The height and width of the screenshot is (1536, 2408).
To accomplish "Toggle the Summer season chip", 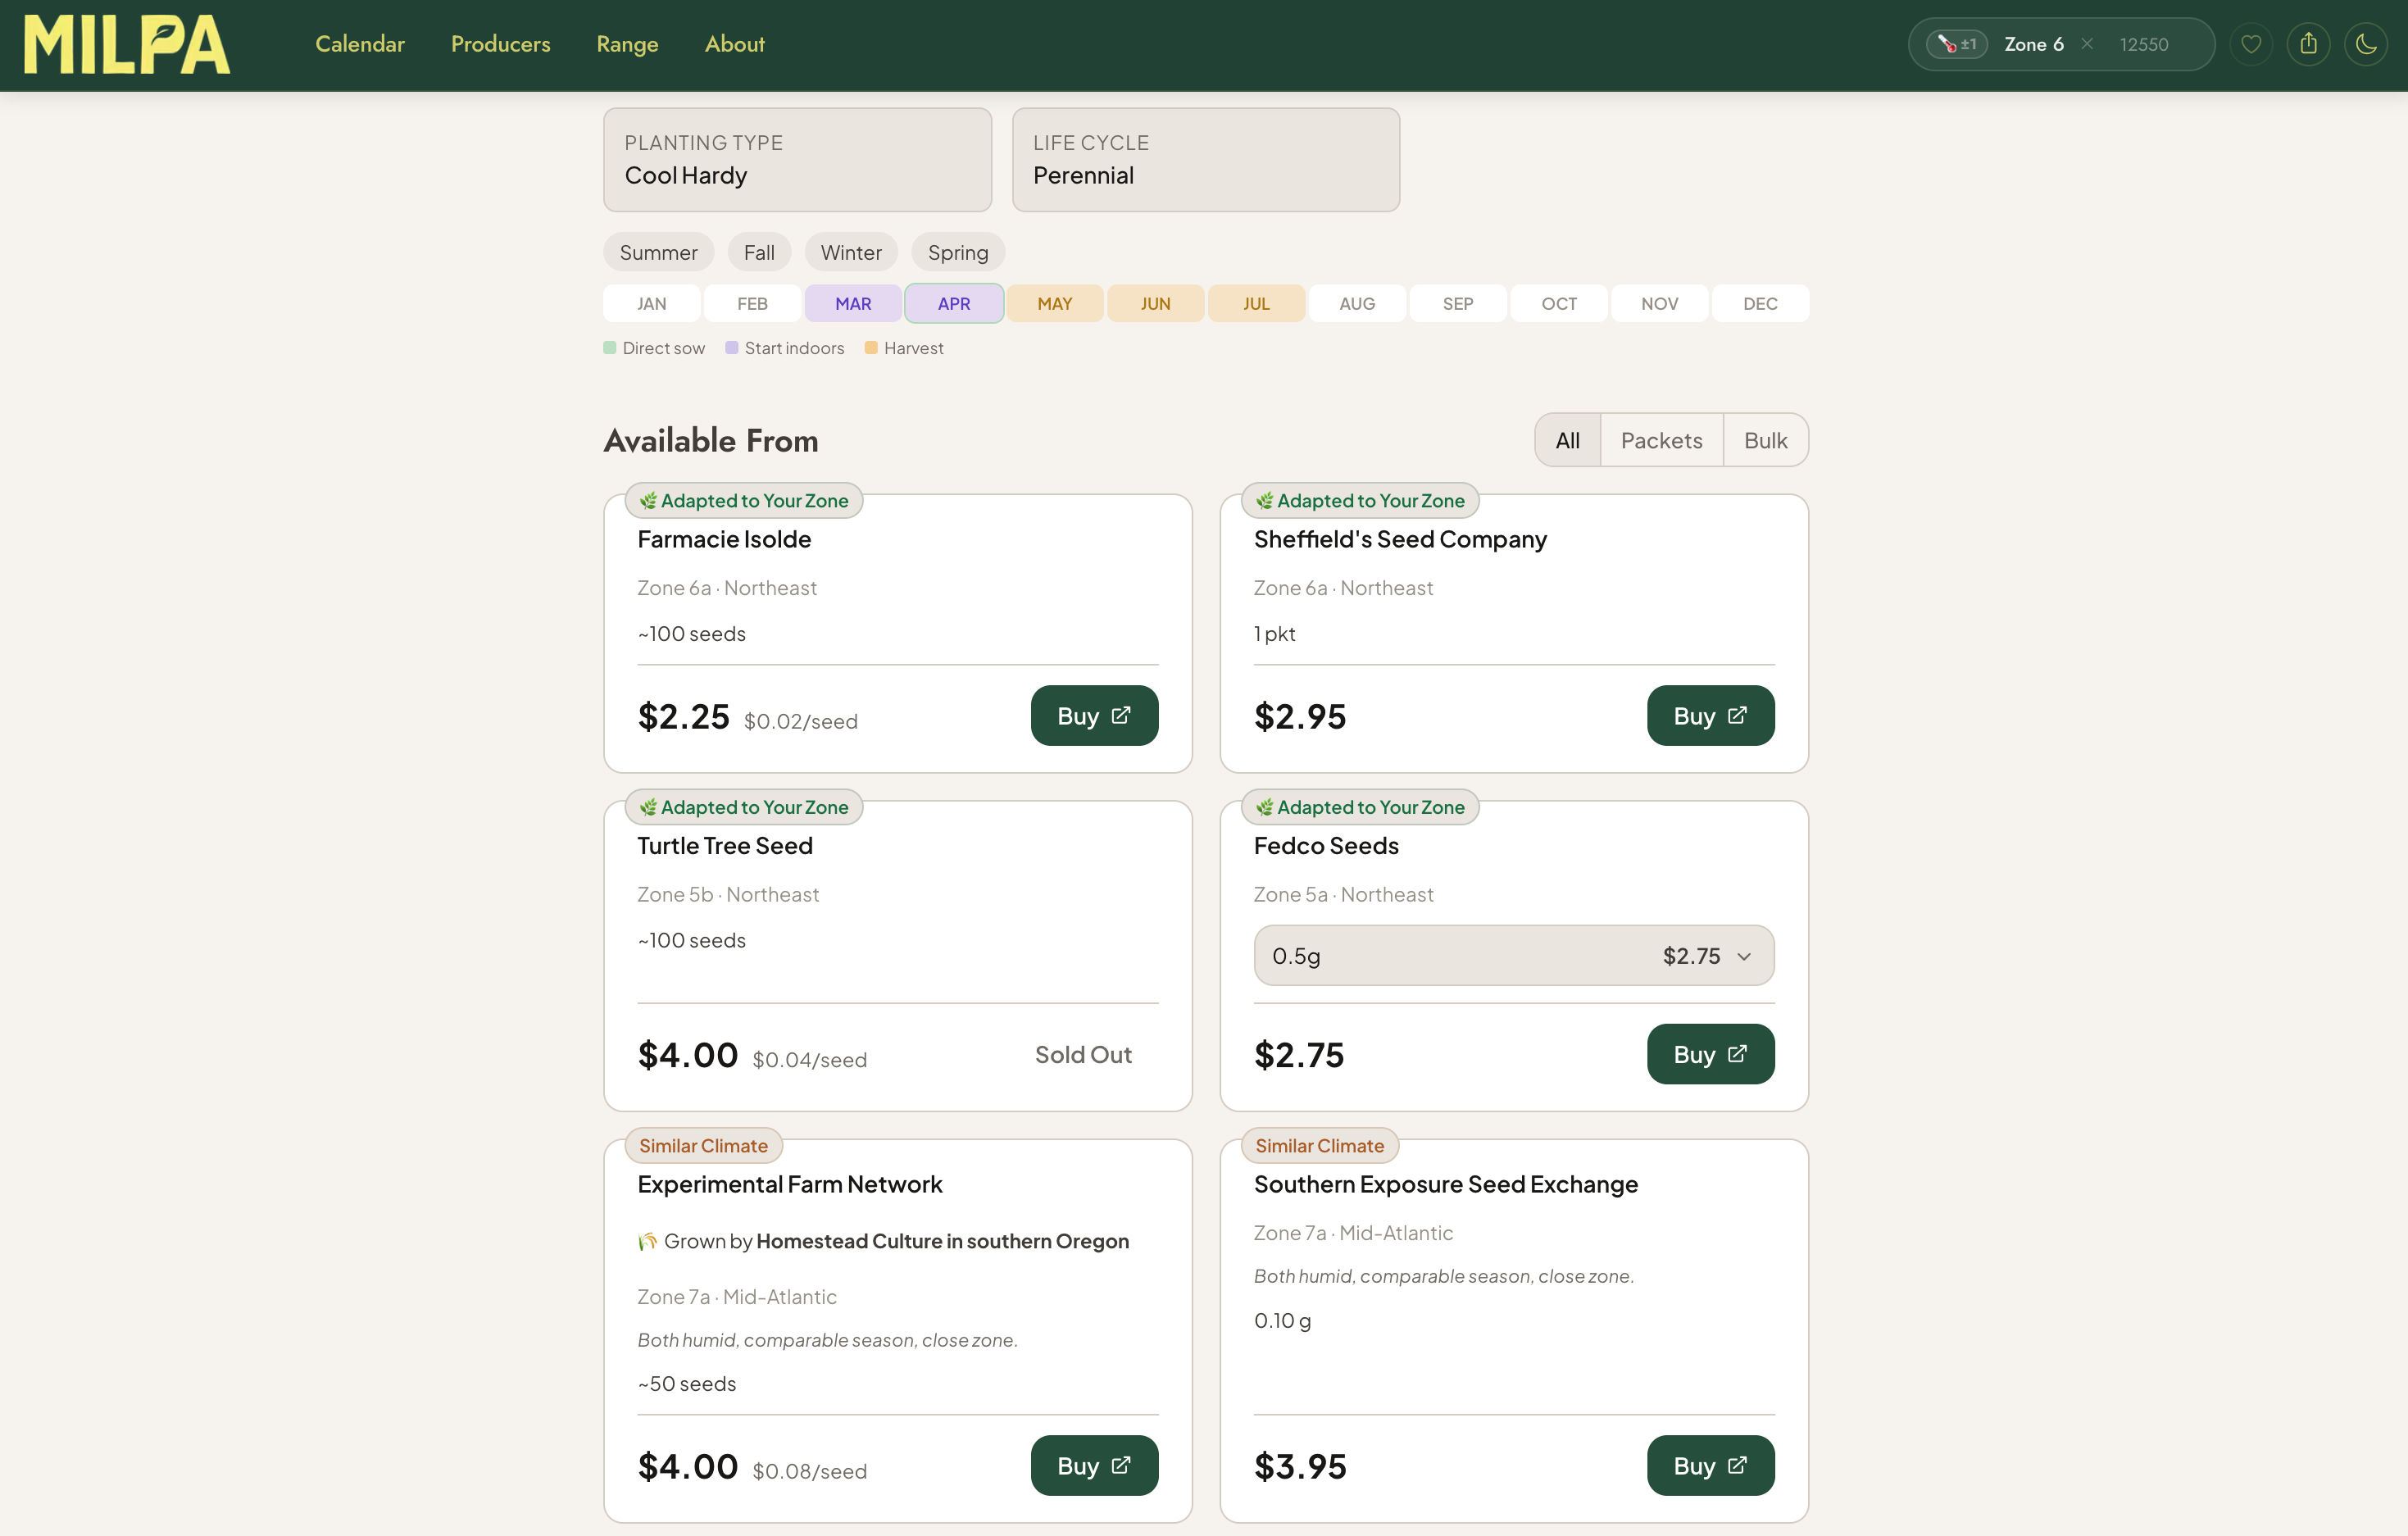I will [x=658, y=252].
